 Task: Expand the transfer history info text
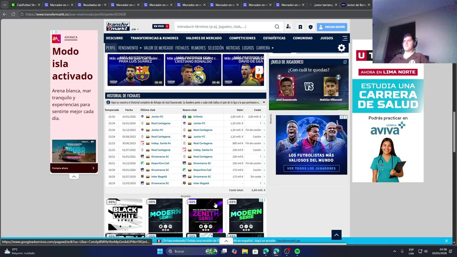[264, 102]
